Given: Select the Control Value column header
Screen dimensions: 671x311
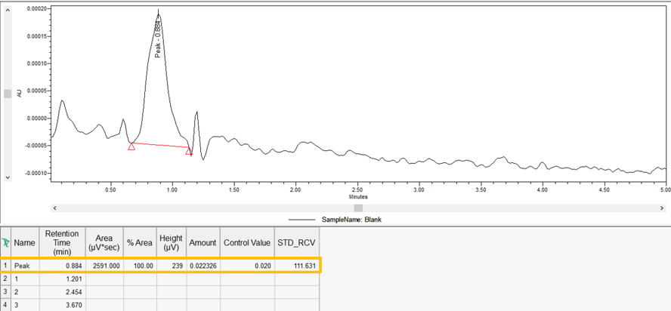Looking at the screenshot, I should click(246, 243).
